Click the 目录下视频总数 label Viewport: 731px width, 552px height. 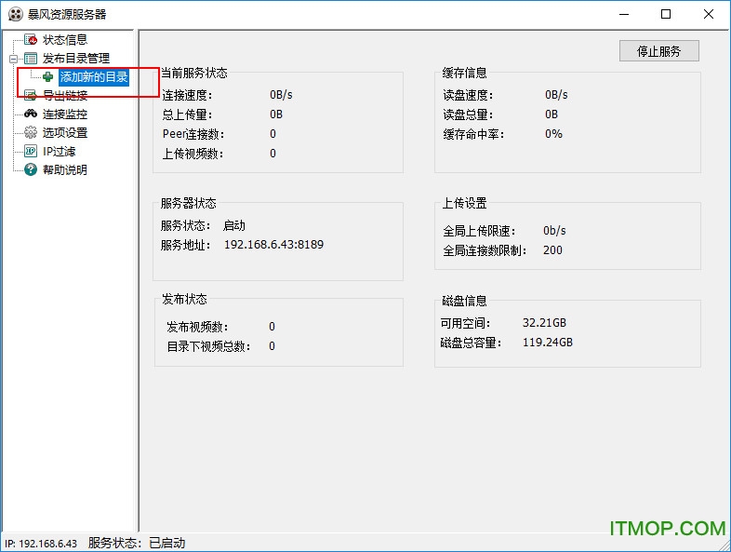click(208, 346)
